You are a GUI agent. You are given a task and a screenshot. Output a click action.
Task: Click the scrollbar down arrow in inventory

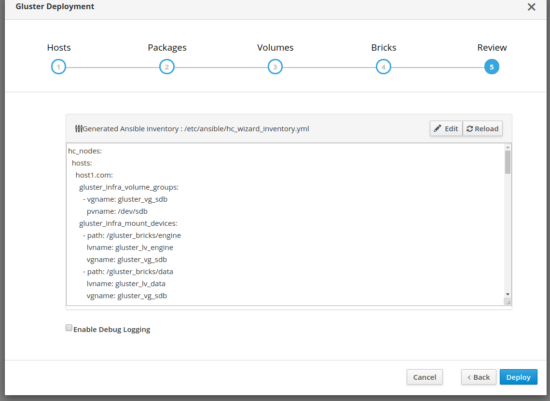[x=508, y=294]
